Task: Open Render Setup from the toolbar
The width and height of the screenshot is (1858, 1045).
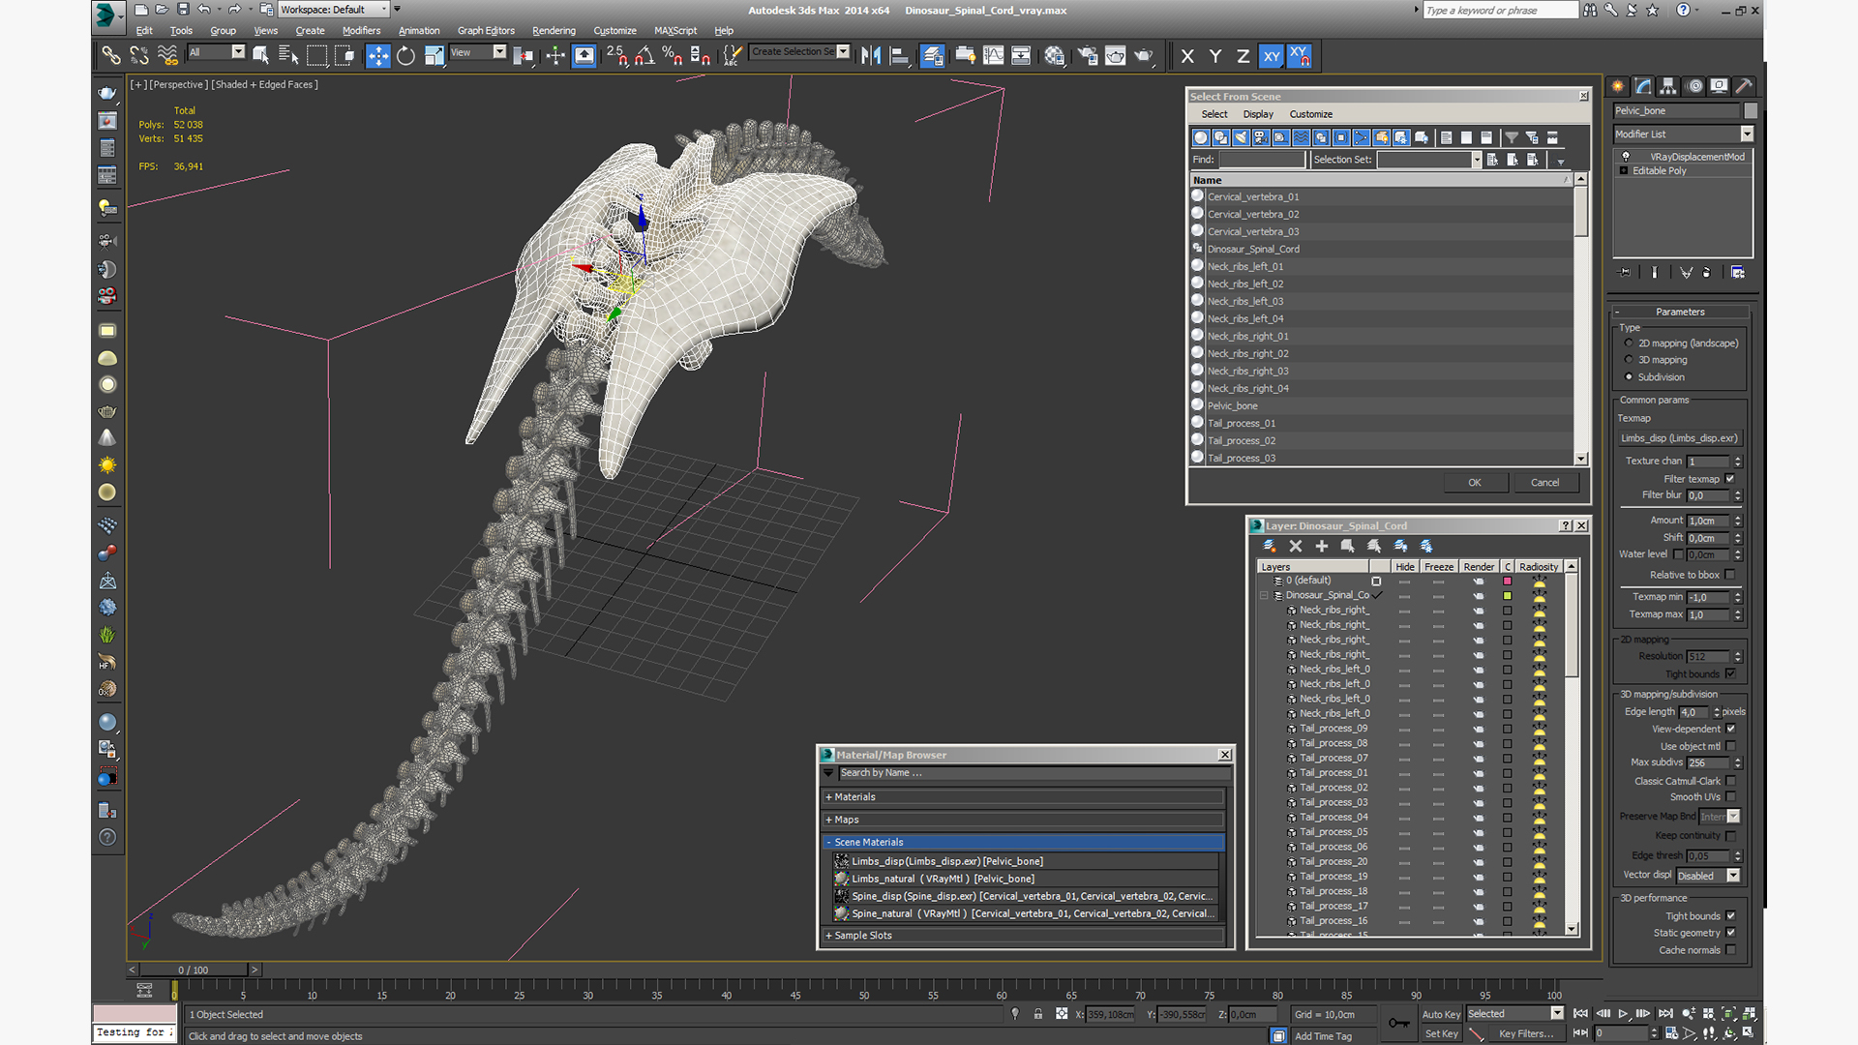Action: (x=1088, y=56)
